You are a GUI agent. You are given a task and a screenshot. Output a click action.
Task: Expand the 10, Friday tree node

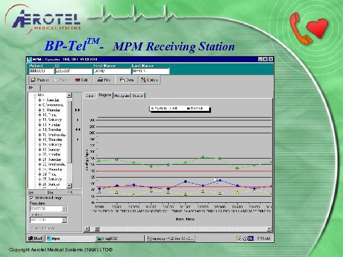click(40, 115)
